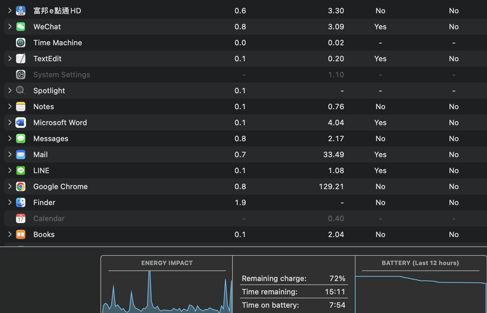Expand the LINE process row
The height and width of the screenshot is (313, 487).
tap(9, 170)
